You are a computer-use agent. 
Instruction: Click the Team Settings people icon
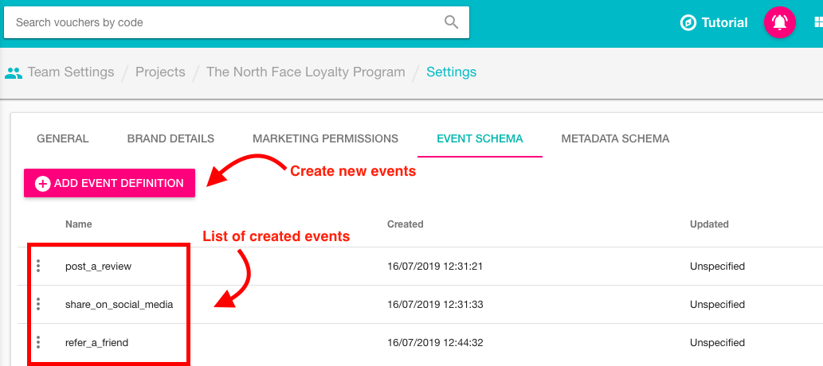pos(14,72)
